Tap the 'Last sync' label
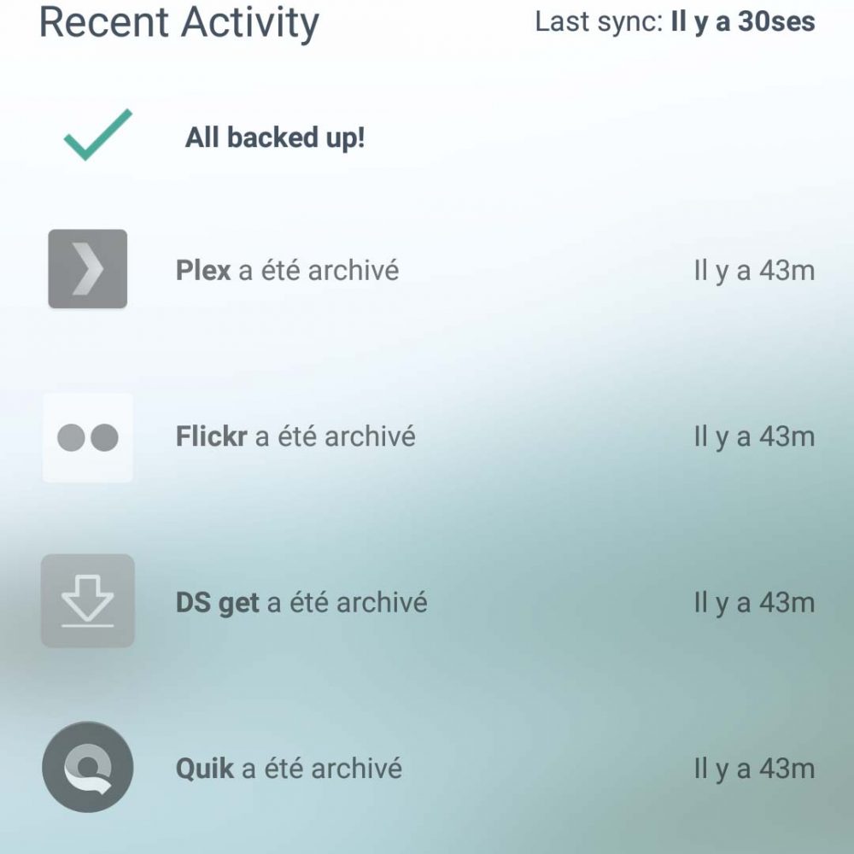The width and height of the screenshot is (854, 854). tap(600, 22)
